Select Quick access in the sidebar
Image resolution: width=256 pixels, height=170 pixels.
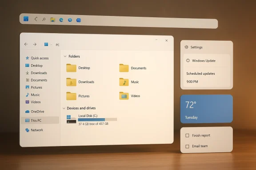point(37,58)
